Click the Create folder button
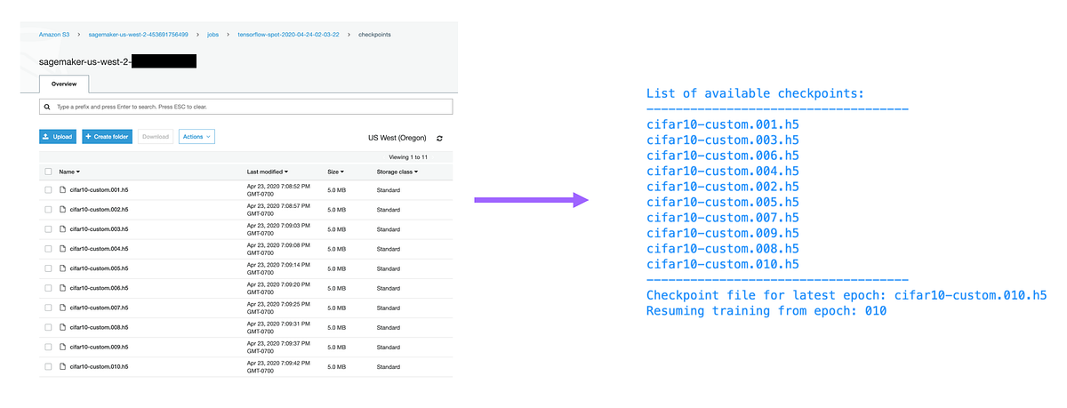The height and width of the screenshot is (408, 1067). (107, 137)
